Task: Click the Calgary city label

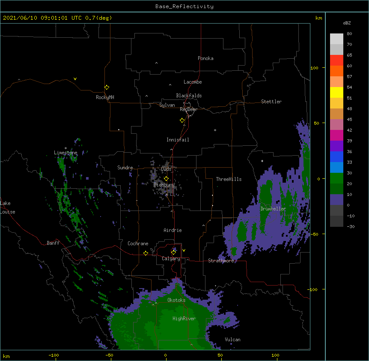Action: [x=171, y=259]
